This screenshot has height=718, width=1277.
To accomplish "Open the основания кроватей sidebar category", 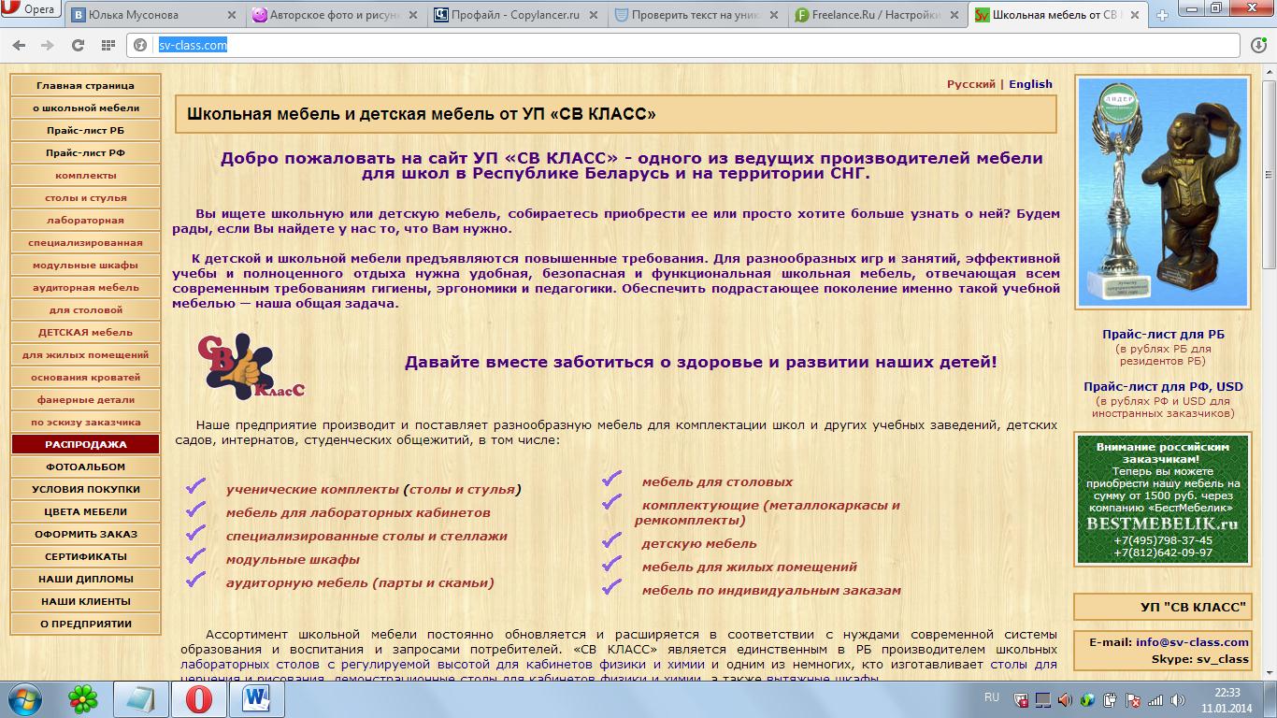I will click(x=85, y=377).
